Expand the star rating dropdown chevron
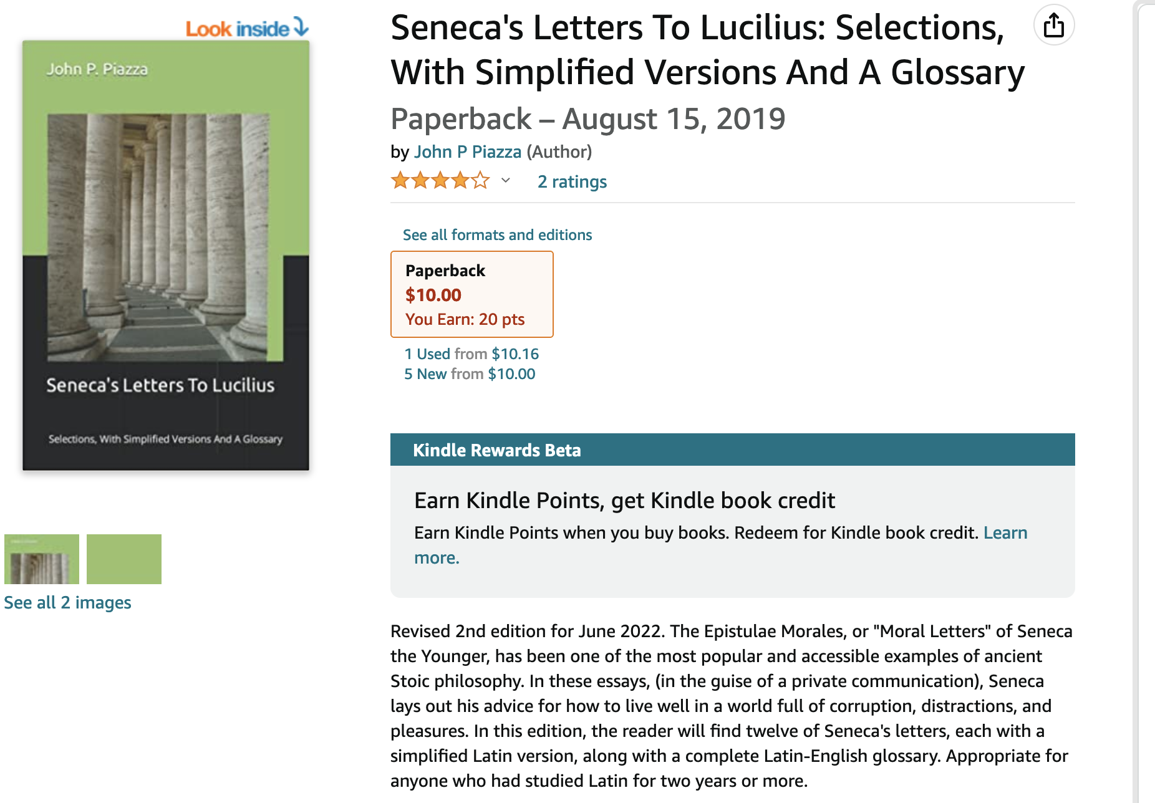 click(x=506, y=181)
